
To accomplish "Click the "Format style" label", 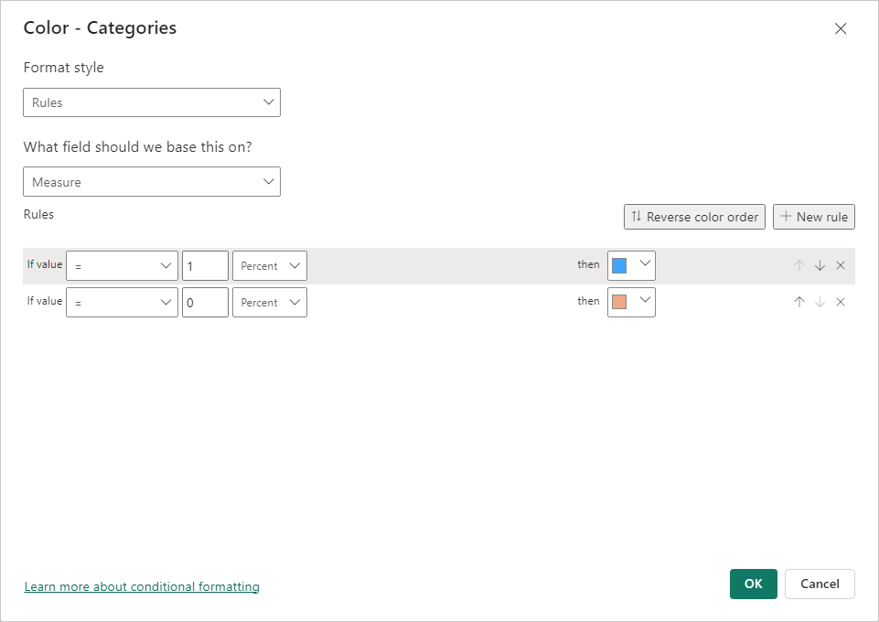I will click(x=63, y=68).
